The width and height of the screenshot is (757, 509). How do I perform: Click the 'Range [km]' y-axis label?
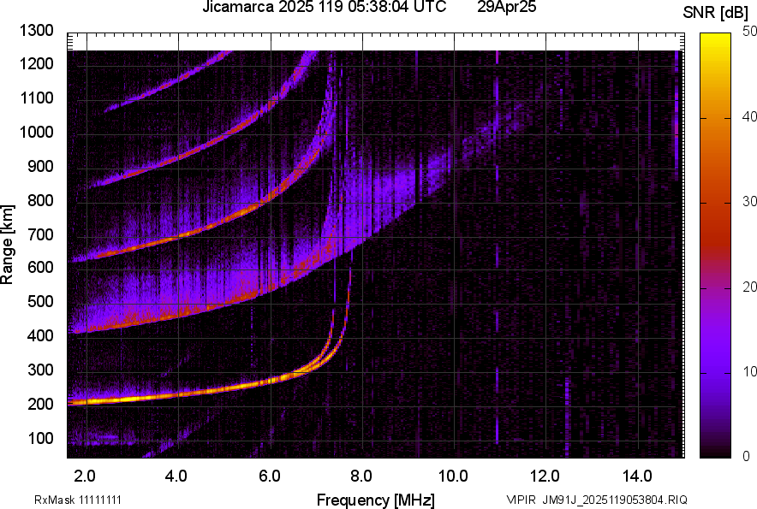[x=7, y=245]
